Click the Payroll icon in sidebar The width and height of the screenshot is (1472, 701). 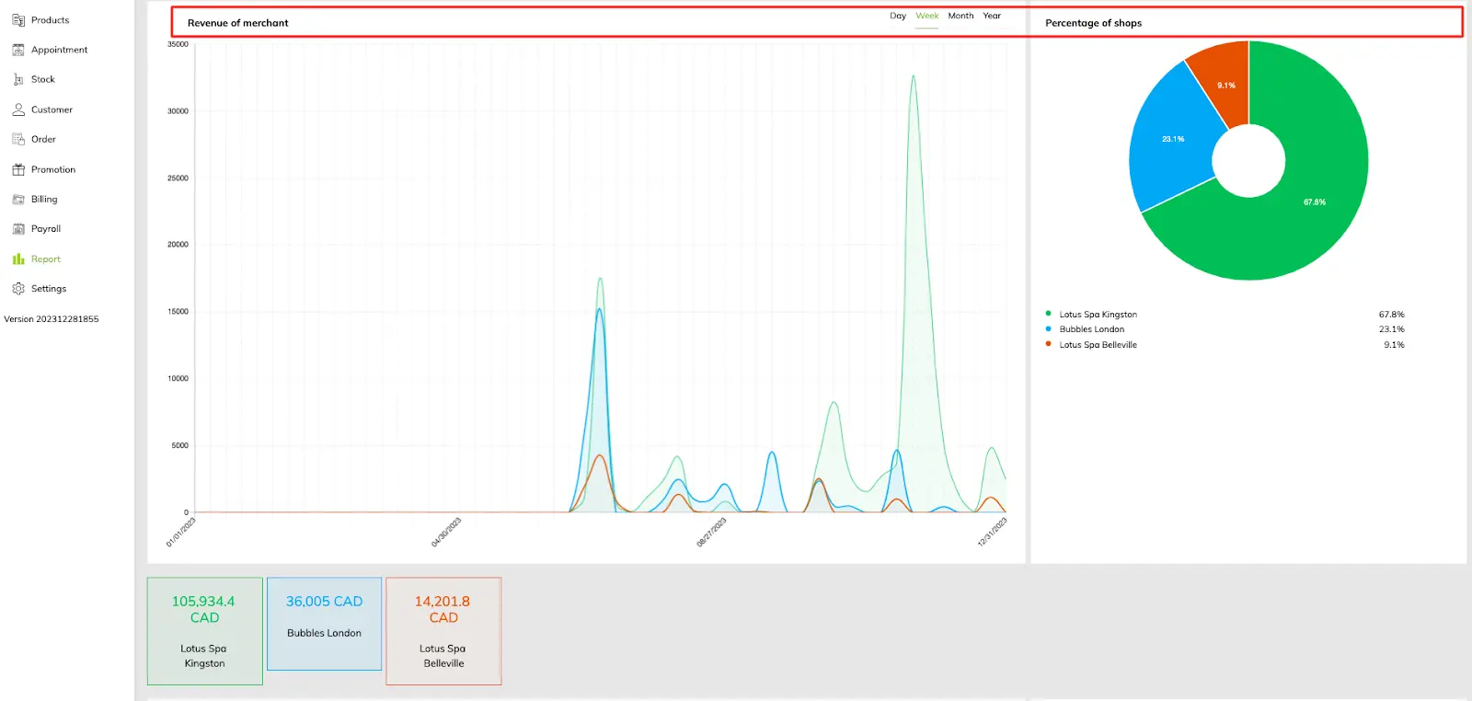18,229
